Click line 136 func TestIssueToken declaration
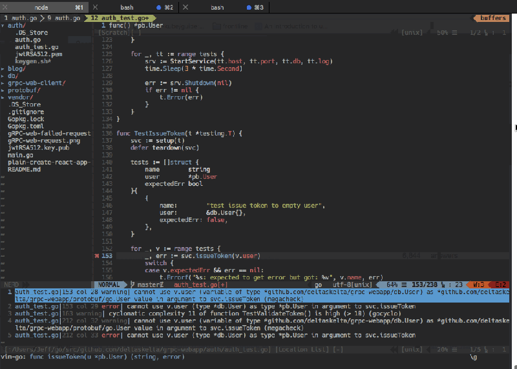The height and width of the screenshot is (369, 517). tap(180, 134)
